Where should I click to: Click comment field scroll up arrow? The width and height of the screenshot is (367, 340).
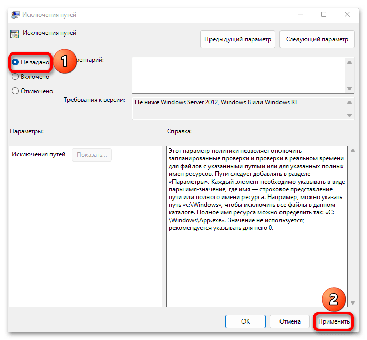349,62
